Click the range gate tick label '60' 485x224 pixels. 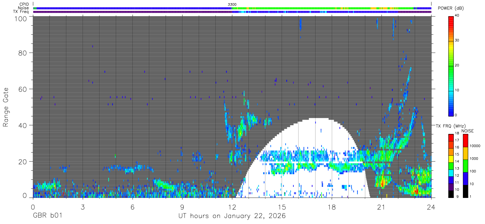coord(23,89)
